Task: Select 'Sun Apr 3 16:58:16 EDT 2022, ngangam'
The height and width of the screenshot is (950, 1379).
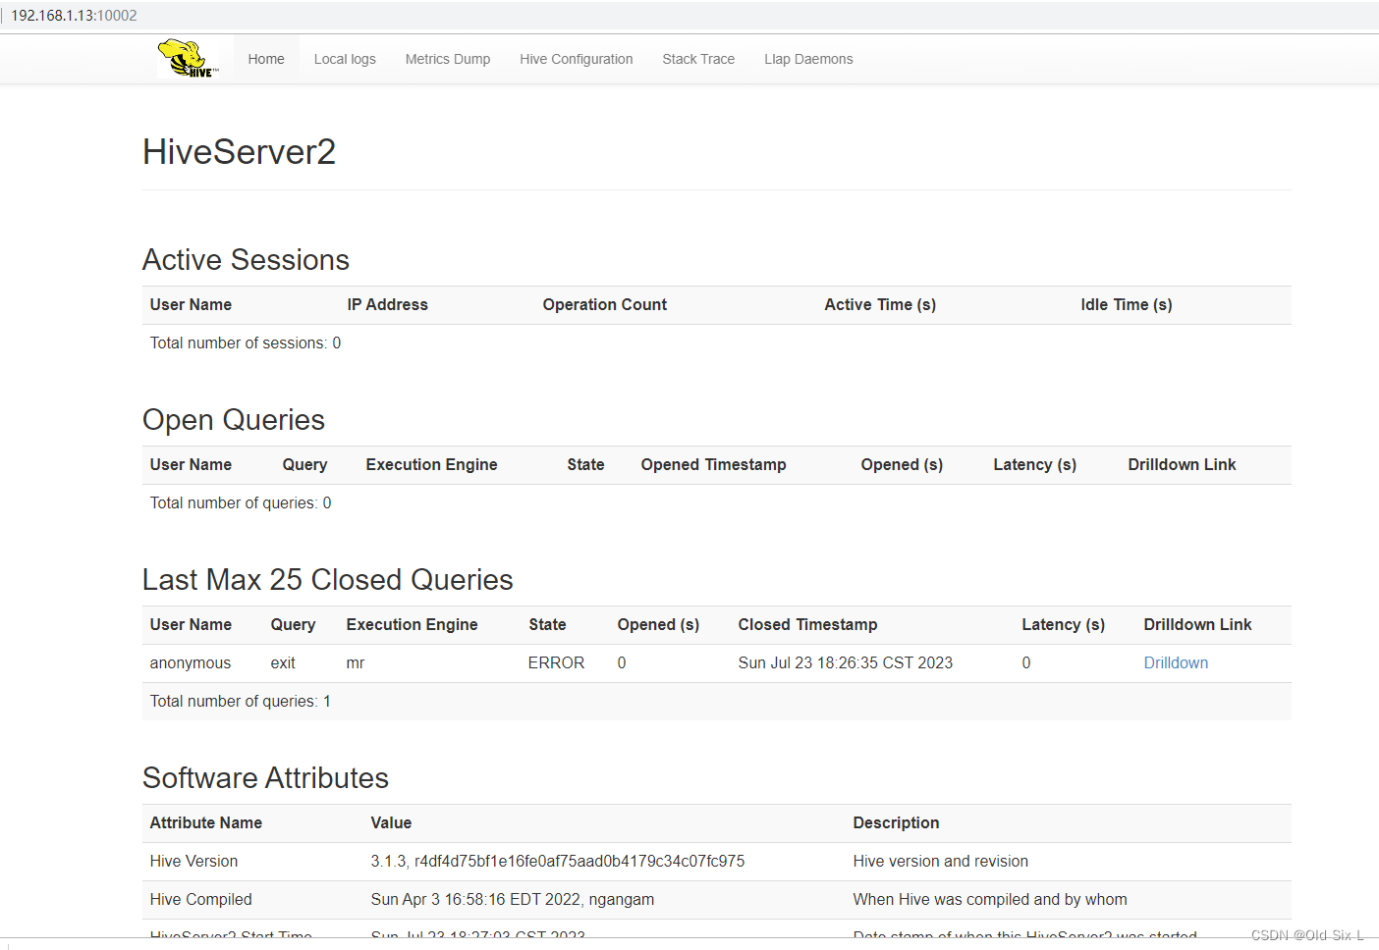Action: [x=513, y=900]
